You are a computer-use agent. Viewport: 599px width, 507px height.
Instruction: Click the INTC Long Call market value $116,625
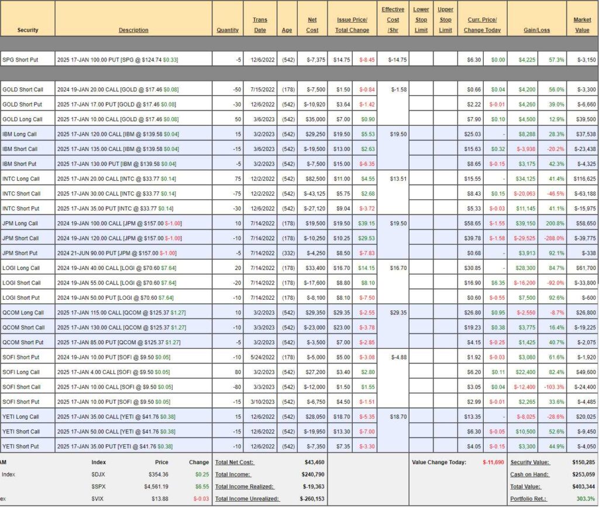click(583, 179)
